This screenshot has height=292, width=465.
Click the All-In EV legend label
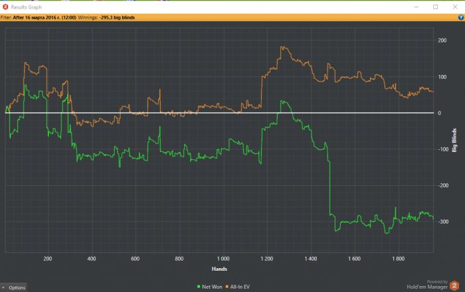[x=240, y=287]
